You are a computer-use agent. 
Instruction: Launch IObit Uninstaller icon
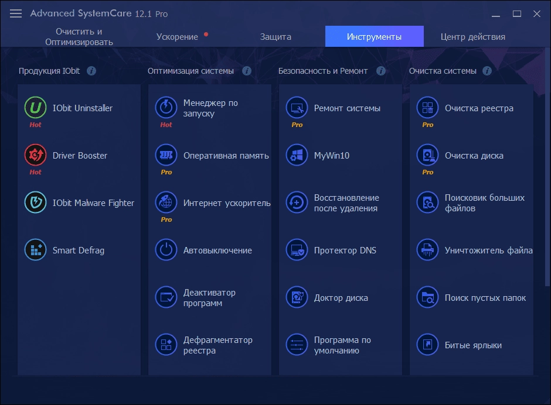pos(36,107)
